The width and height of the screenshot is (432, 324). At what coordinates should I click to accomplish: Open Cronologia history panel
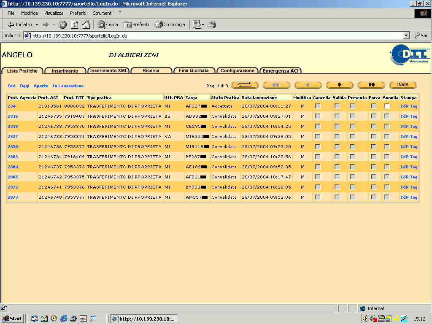pyautogui.click(x=170, y=24)
